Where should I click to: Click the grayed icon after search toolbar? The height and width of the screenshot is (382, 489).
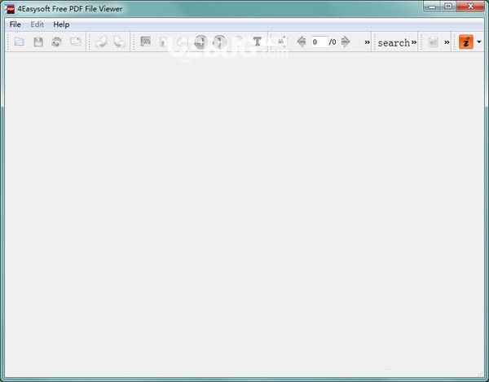[434, 42]
